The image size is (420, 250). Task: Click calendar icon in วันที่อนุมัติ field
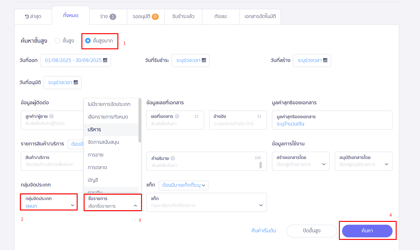pyautogui.click(x=76, y=82)
